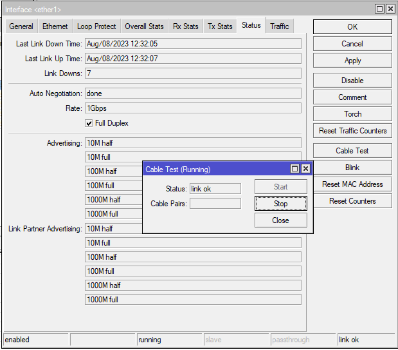Viewport: 398px width, 350px height.
Task: Open the Loop Protect tab
Action: click(96, 26)
